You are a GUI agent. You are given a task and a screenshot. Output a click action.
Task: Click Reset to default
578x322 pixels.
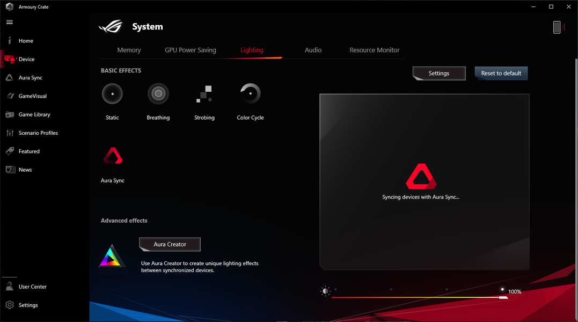501,74
